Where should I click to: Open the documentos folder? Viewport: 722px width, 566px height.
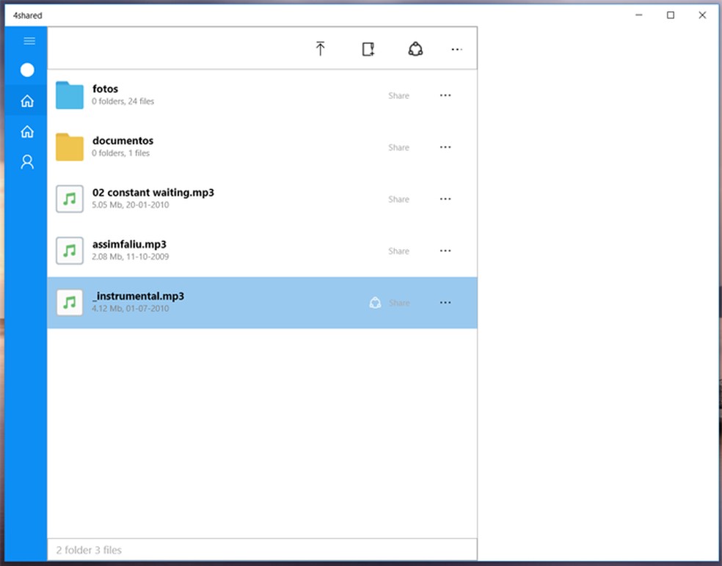point(123,141)
